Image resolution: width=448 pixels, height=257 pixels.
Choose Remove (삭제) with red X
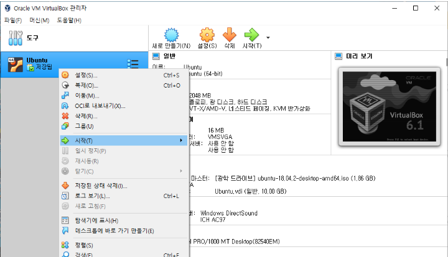tap(124, 116)
